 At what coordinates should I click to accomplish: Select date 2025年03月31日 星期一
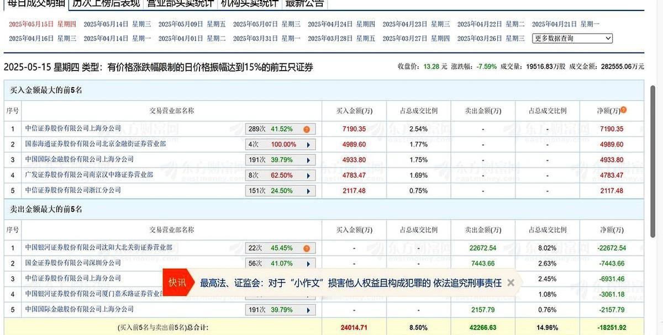[x=267, y=39]
